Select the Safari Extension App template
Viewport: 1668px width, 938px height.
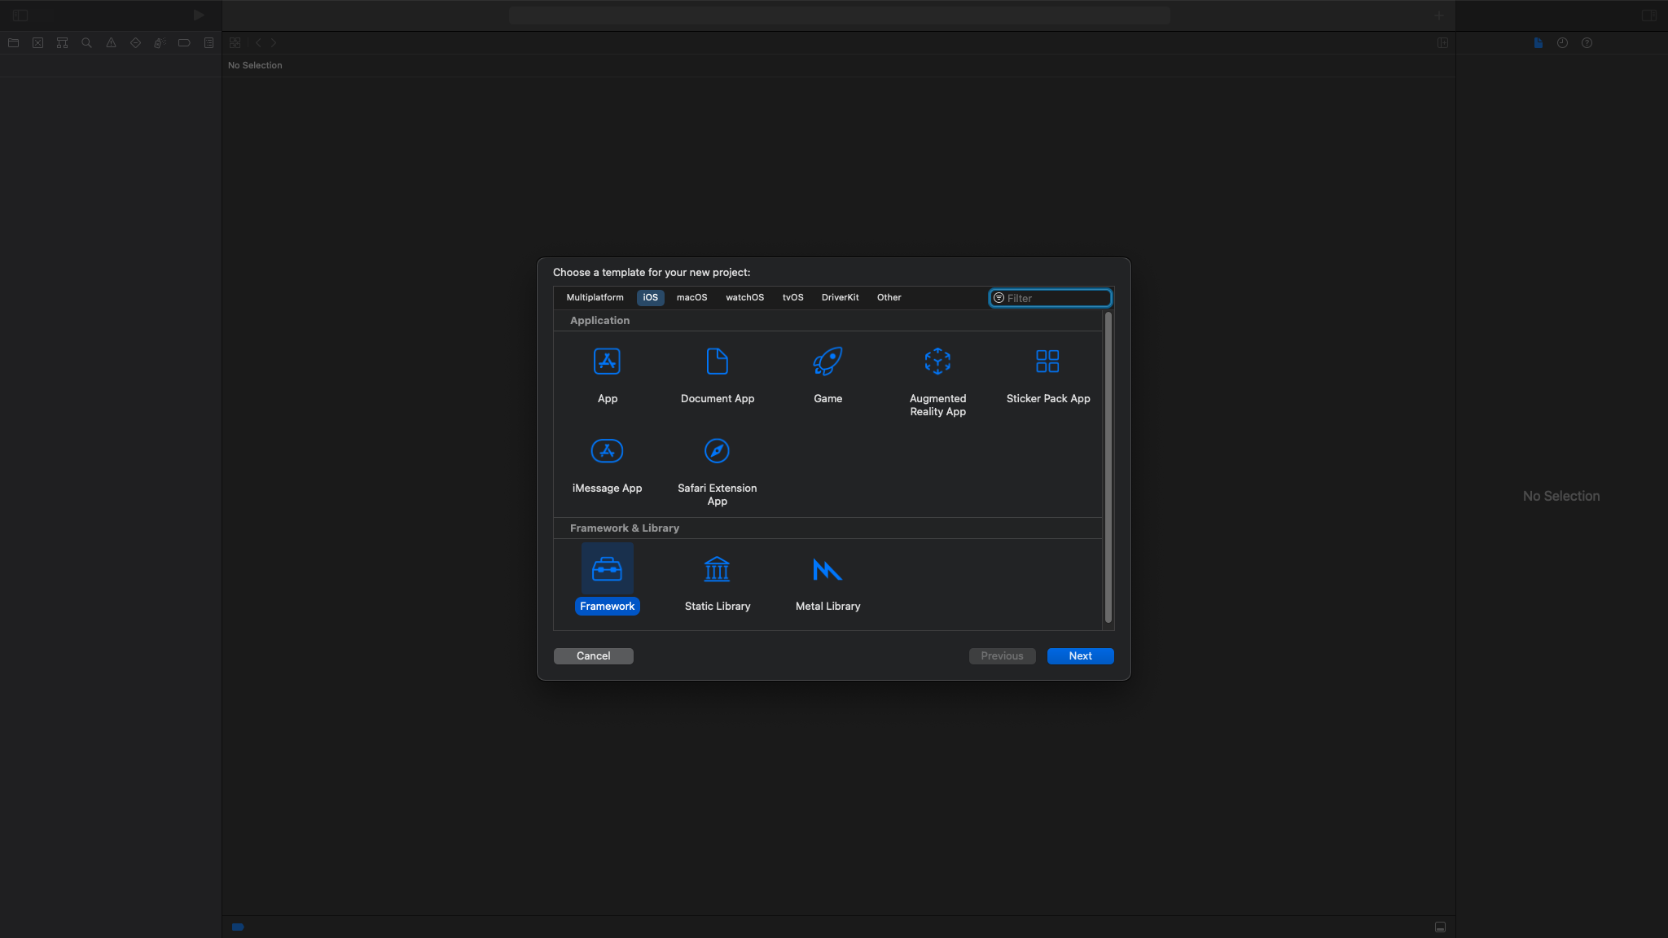point(717,452)
